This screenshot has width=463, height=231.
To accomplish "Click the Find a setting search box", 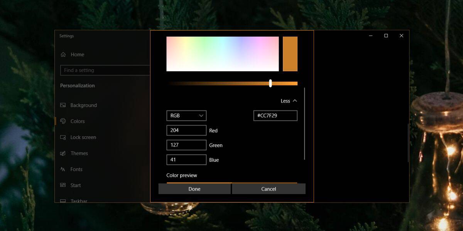I will tap(105, 70).
